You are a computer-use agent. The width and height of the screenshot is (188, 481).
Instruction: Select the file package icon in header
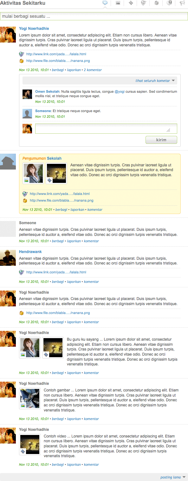[x=156, y=3]
